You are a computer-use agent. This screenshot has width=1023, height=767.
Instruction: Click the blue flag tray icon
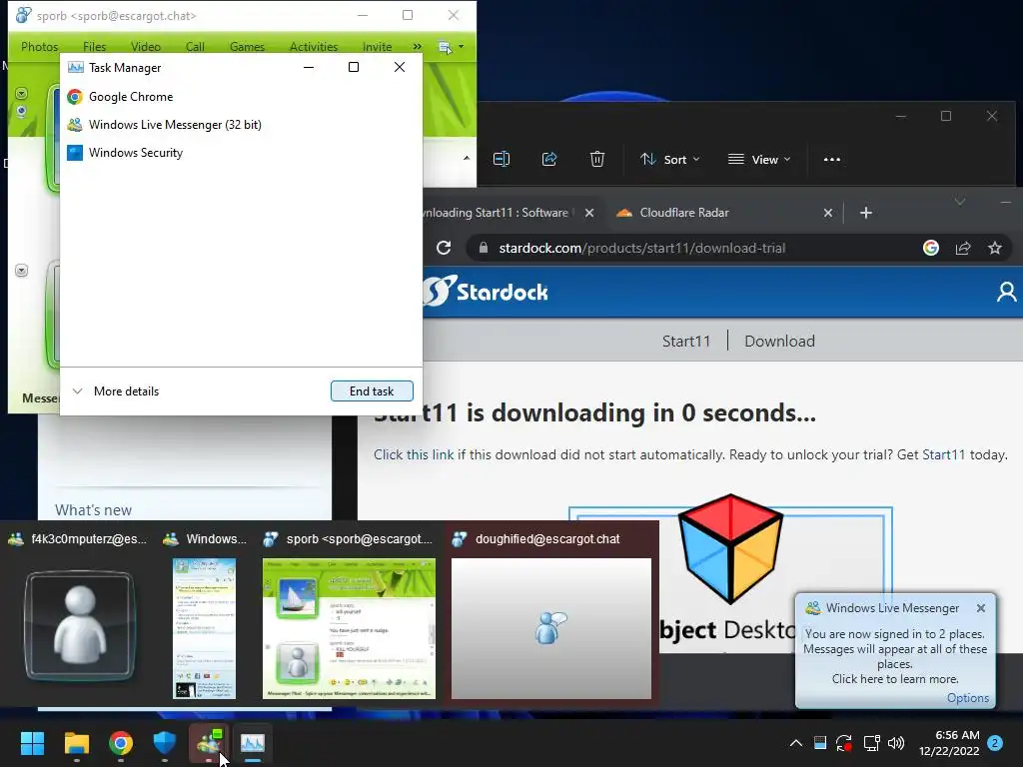tap(820, 743)
